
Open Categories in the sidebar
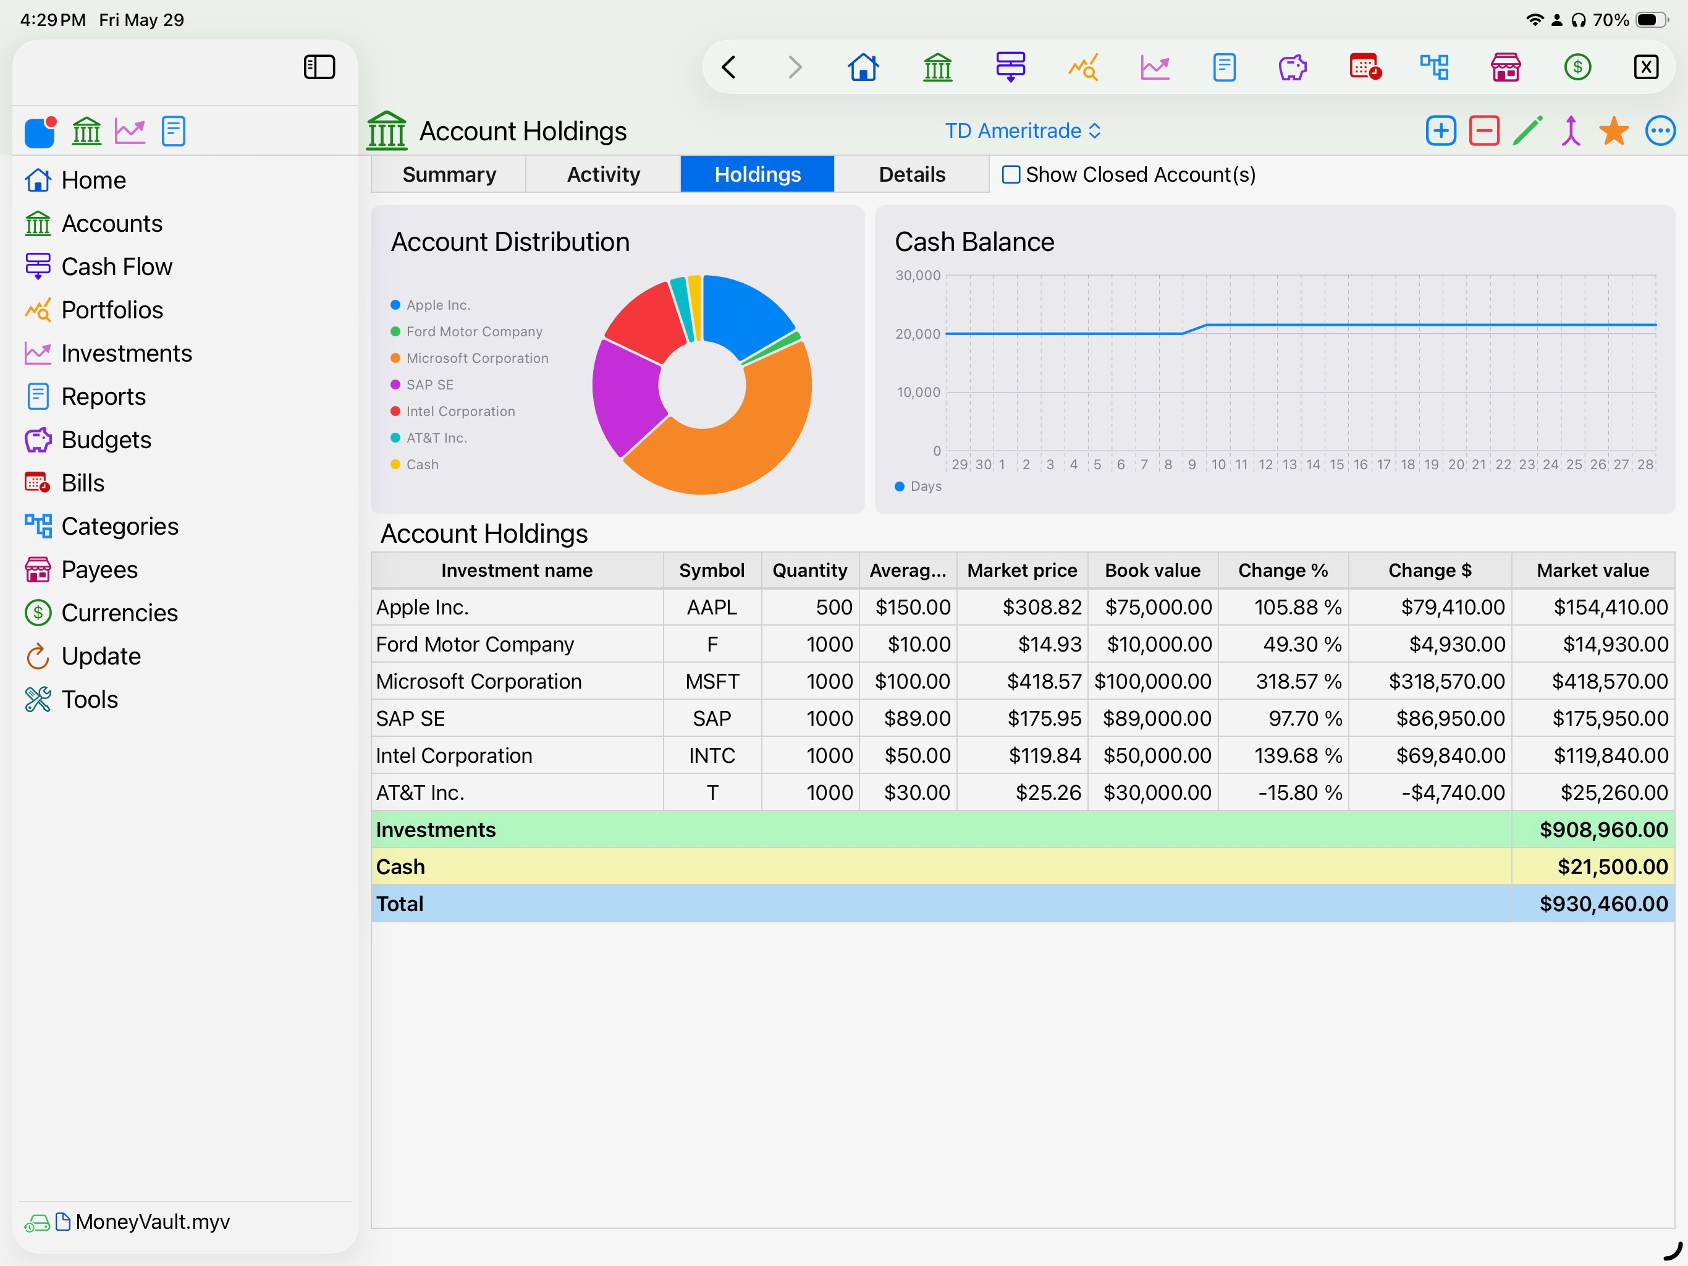[x=101, y=526]
